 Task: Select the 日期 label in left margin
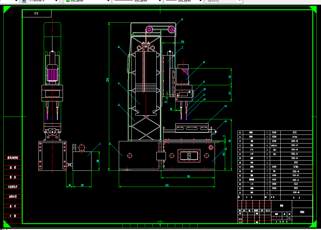(x=13, y=216)
